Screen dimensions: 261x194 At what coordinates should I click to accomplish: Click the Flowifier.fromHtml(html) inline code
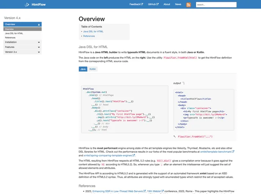click(x=180, y=58)
